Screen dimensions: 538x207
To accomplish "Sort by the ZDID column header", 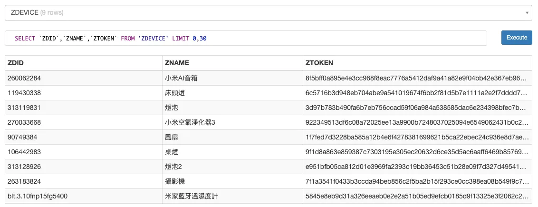I will click(16, 63).
